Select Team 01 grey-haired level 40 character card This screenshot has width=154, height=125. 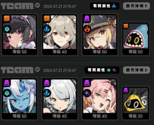point(60,35)
